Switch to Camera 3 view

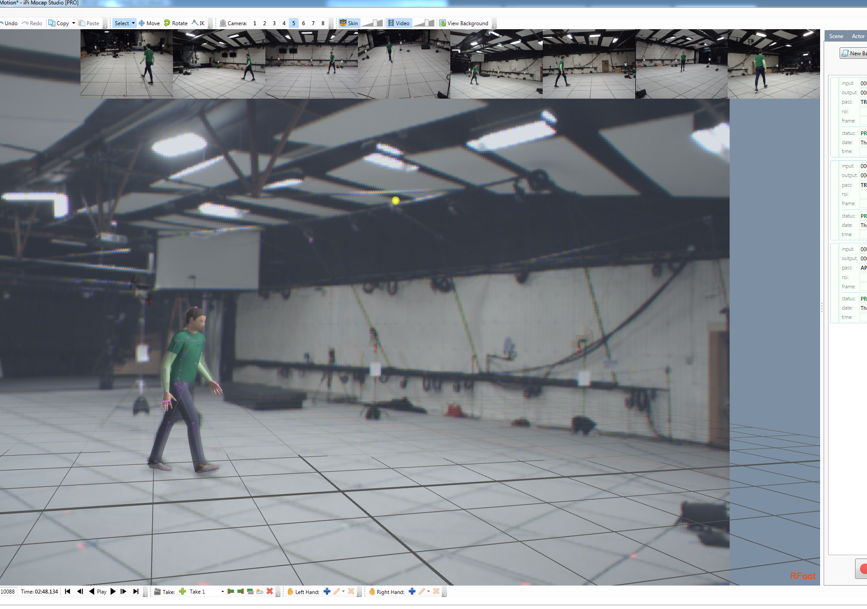click(x=274, y=23)
